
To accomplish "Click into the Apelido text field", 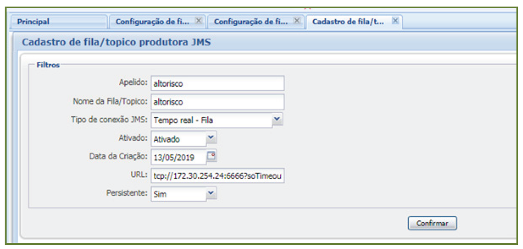I will tap(217, 83).
